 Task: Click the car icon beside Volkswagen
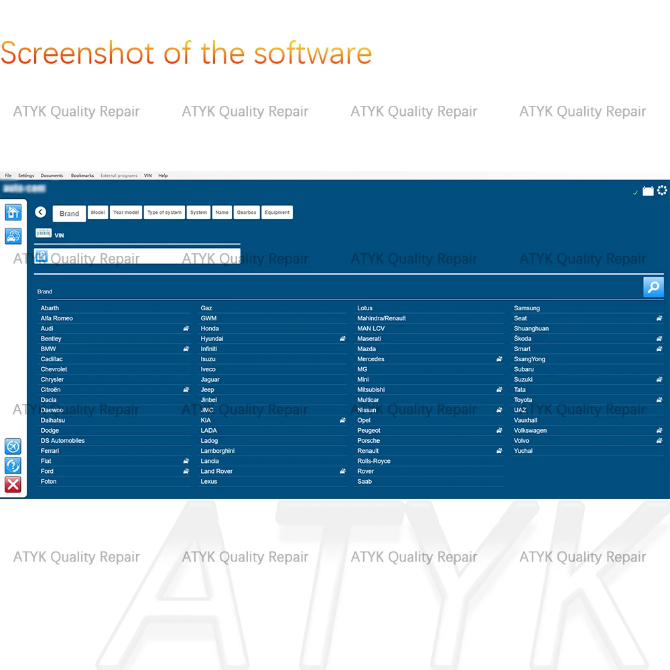[x=659, y=431]
